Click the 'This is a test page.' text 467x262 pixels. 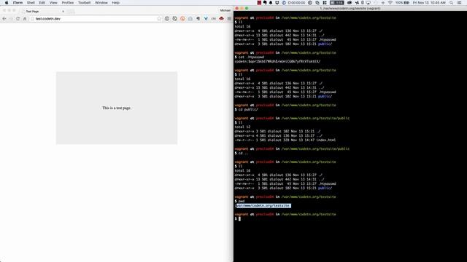point(117,108)
